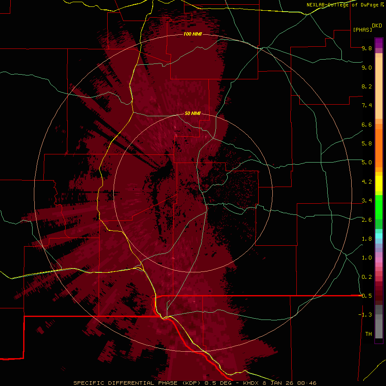Pick the cyan color bar segment
The width and height of the screenshot is (386, 386).
tap(379, 236)
